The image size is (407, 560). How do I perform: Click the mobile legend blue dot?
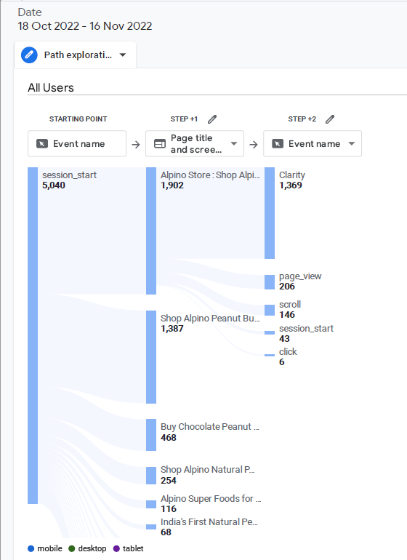point(31,548)
